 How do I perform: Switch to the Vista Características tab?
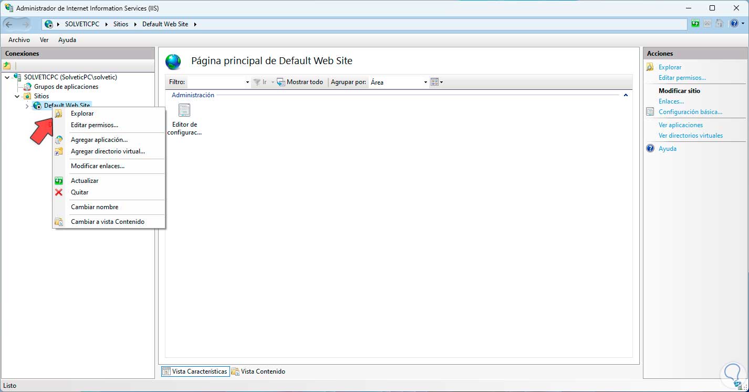click(x=195, y=372)
